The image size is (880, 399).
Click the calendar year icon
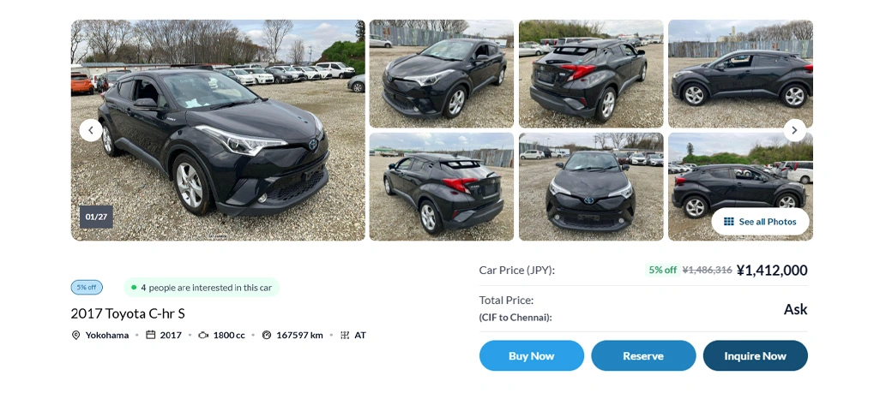151,335
